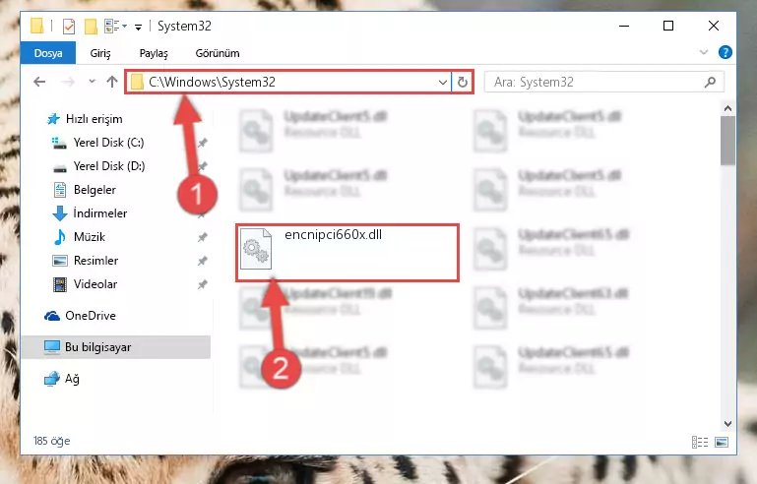Unpin Videolar from quick access
Screen dimensions: 757x484
(202, 284)
